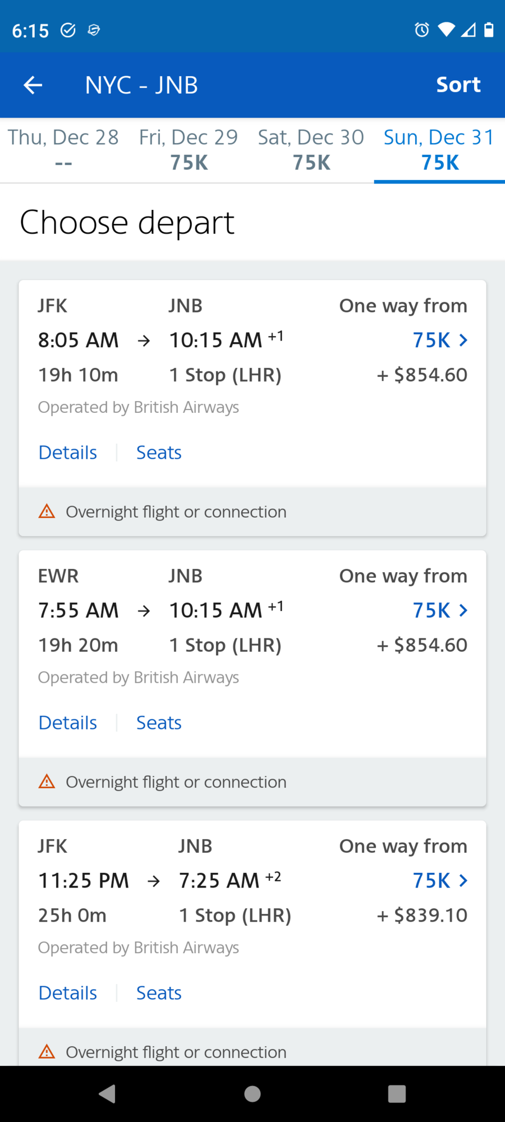The image size is (505, 1122).
Task: Open Details for the EWR flight
Action: 68,723
